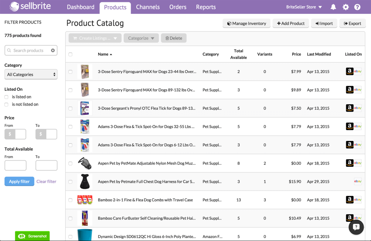Click the Clear filter link

pos(46,181)
